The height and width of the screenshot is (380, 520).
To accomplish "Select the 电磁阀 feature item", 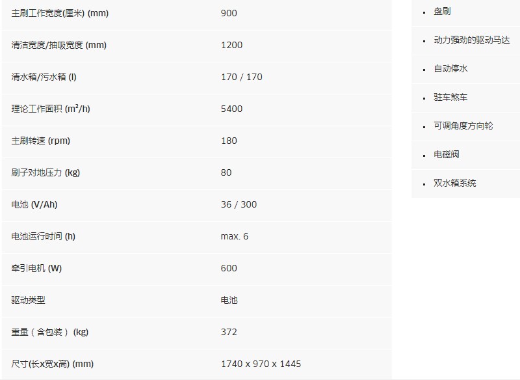I will click(x=447, y=154).
